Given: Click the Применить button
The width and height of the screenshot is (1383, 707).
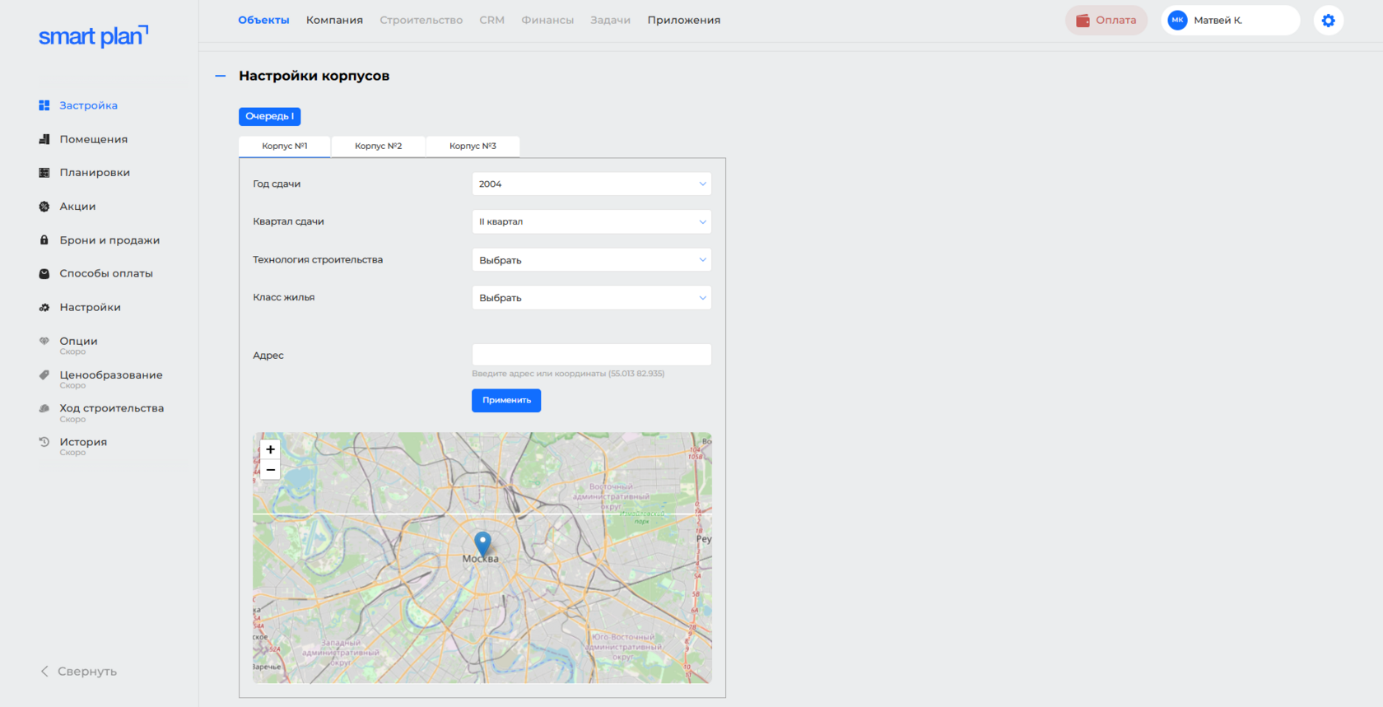Looking at the screenshot, I should point(506,401).
